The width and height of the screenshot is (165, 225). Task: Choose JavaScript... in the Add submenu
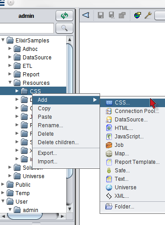click(x=133, y=137)
